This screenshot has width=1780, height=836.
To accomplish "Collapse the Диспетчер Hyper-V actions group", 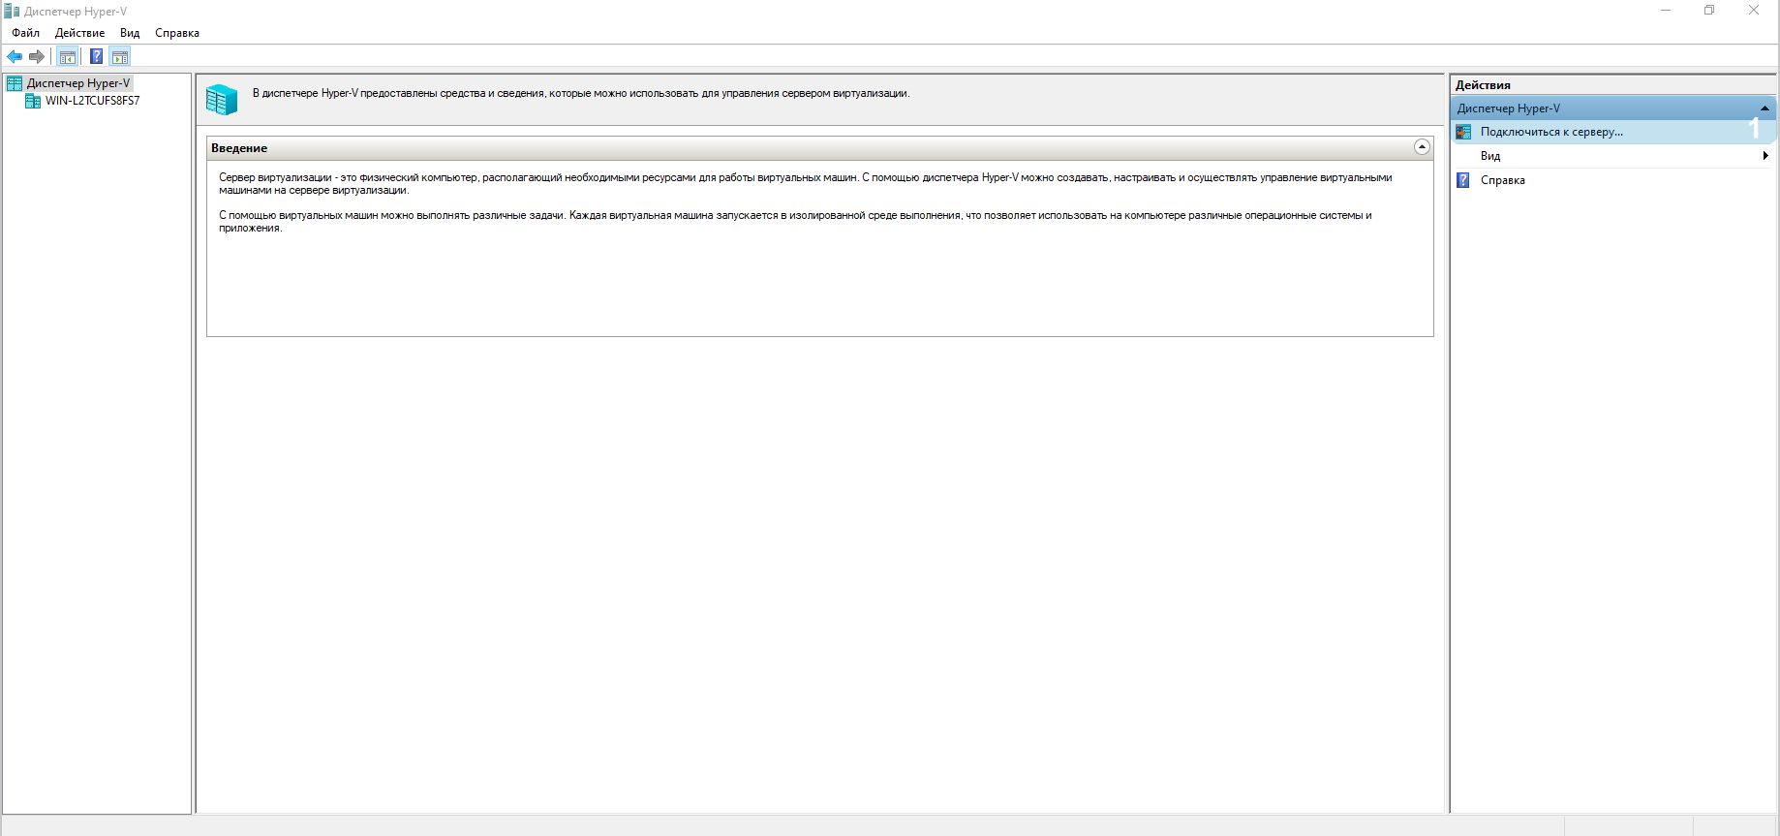I will click(1765, 108).
